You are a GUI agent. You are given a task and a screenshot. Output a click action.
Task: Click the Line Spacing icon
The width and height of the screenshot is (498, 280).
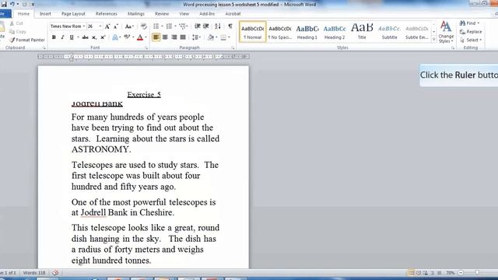[195, 37]
